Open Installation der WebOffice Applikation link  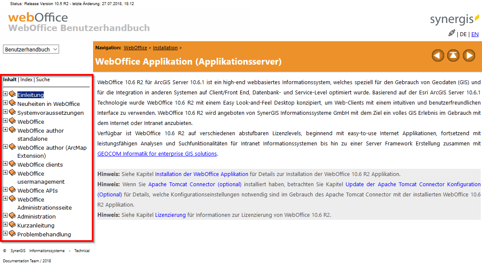[201, 174]
